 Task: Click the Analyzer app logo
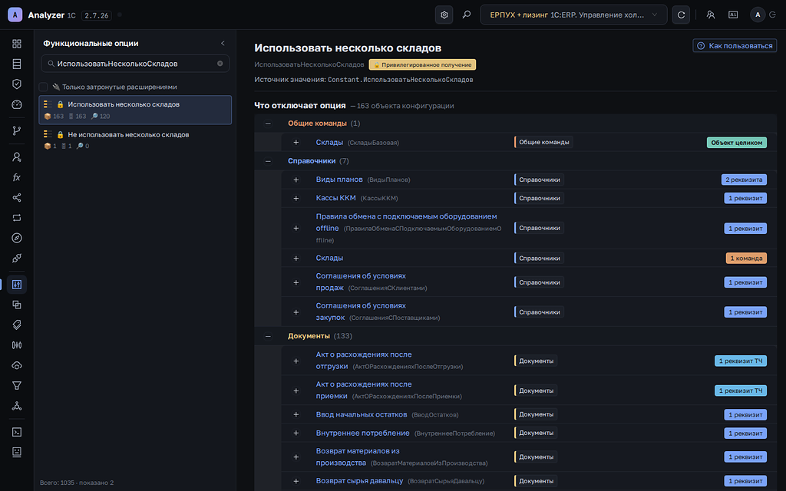point(15,15)
